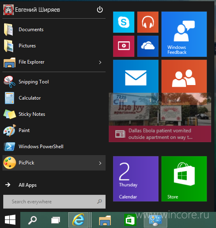The width and height of the screenshot is (216, 228).
Task: Click the Search everywhere input box
Action: pyautogui.click(x=54, y=202)
